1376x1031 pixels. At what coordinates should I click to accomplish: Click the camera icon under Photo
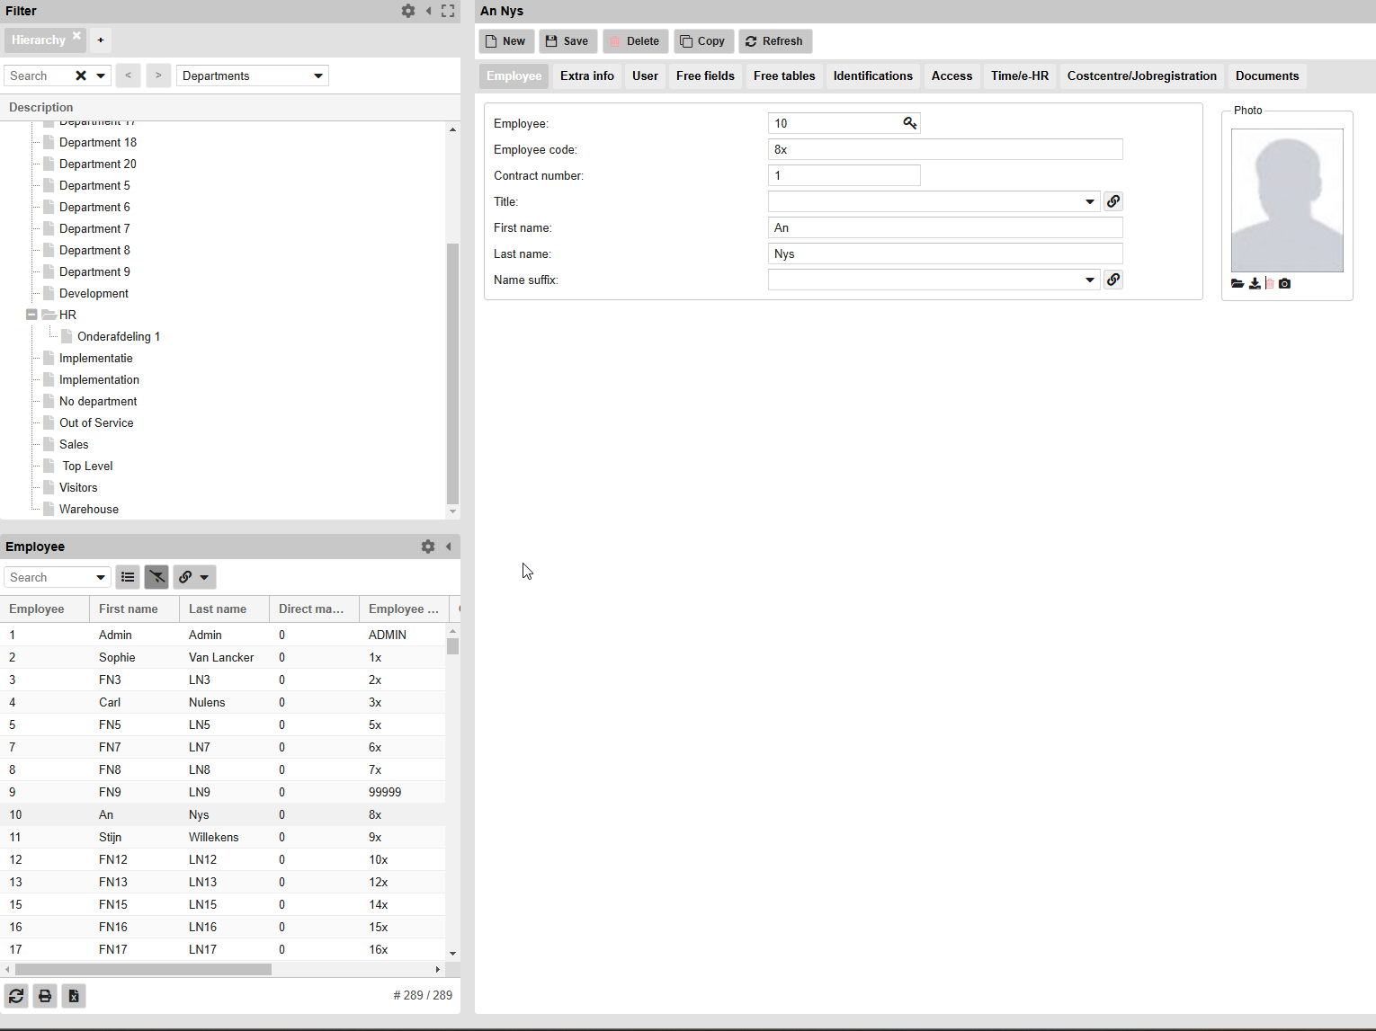tap(1284, 283)
